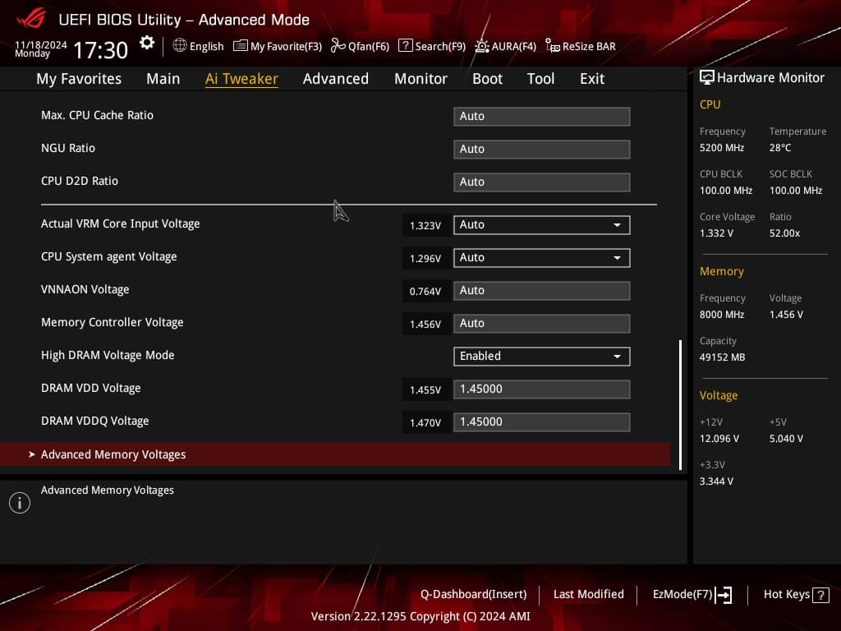Click the NGU Ratio label

68,148
